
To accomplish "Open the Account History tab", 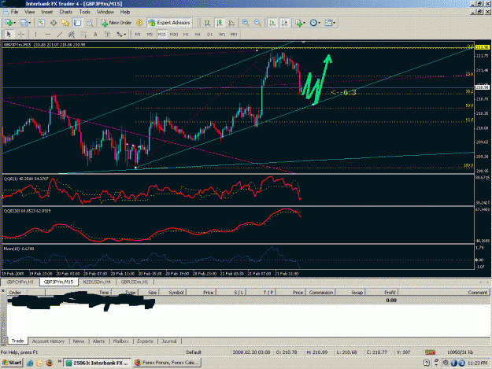I will point(48,341).
